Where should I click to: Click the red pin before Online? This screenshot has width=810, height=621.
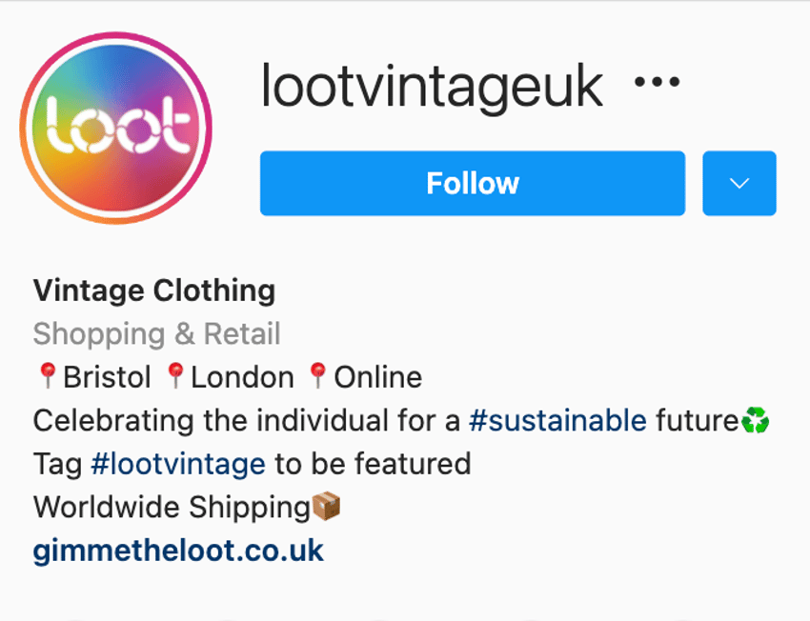pos(317,375)
